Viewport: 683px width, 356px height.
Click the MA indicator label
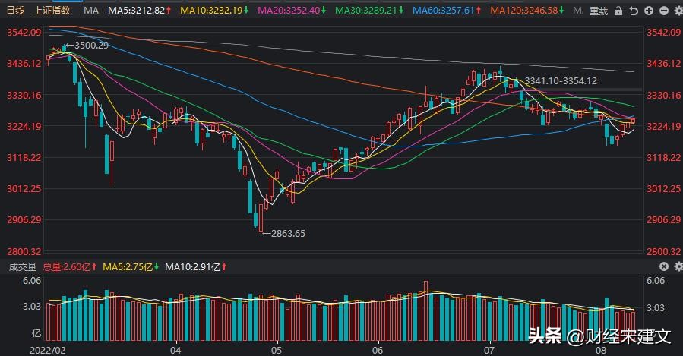(91, 11)
